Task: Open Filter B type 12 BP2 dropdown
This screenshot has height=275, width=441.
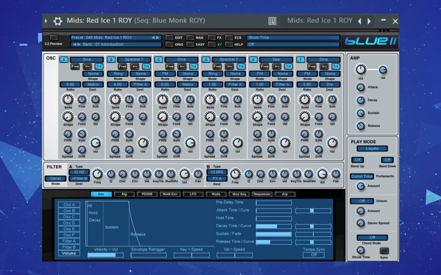Action: [x=217, y=172]
